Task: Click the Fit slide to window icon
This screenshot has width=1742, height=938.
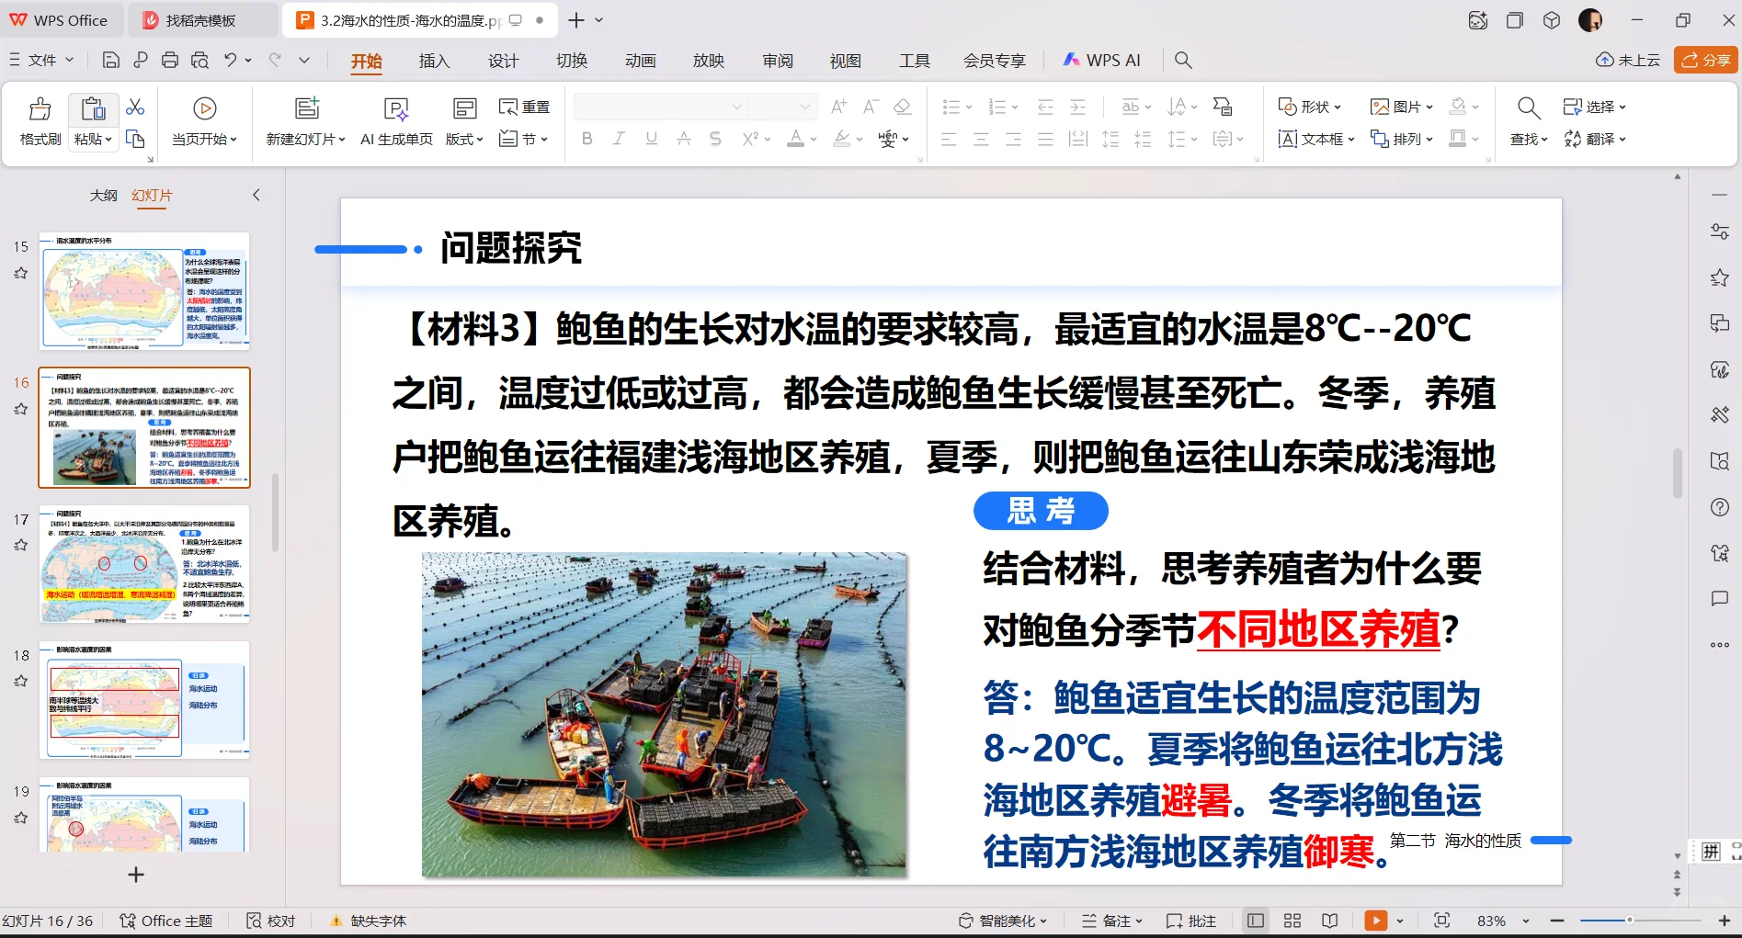Action: 1441,921
